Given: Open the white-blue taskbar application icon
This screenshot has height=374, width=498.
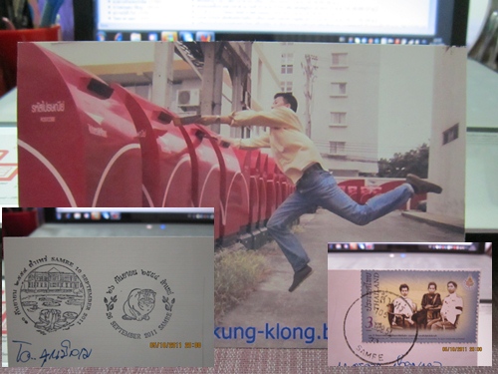Looking at the screenshot, I should click(187, 36).
